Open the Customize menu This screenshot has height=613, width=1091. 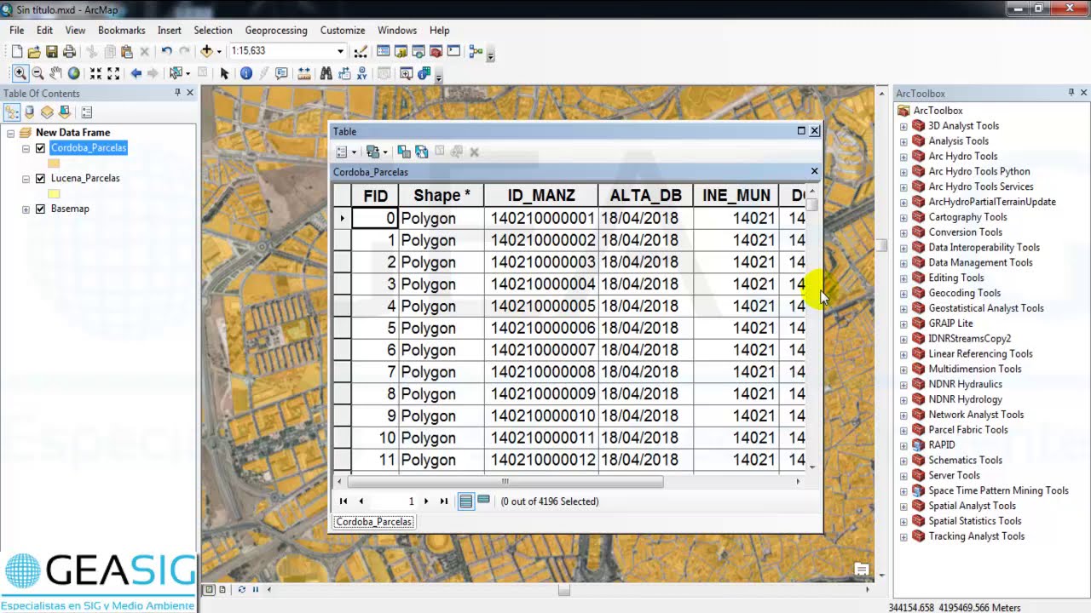tap(343, 31)
